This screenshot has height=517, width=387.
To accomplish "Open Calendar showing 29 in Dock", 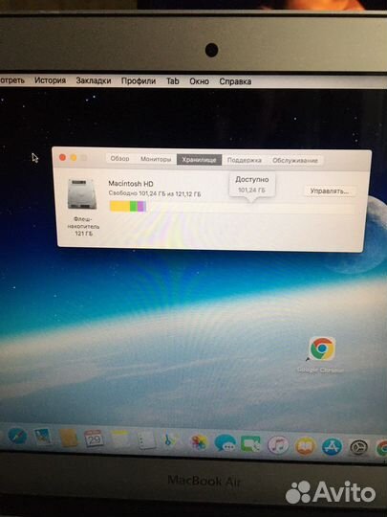I will (x=94, y=438).
